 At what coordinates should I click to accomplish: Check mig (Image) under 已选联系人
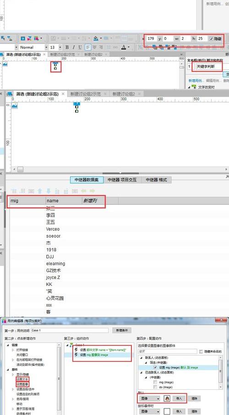(x=155, y=382)
